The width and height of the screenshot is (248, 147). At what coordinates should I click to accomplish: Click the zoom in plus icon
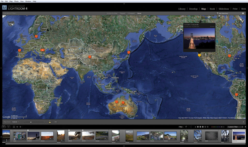coord(44,122)
